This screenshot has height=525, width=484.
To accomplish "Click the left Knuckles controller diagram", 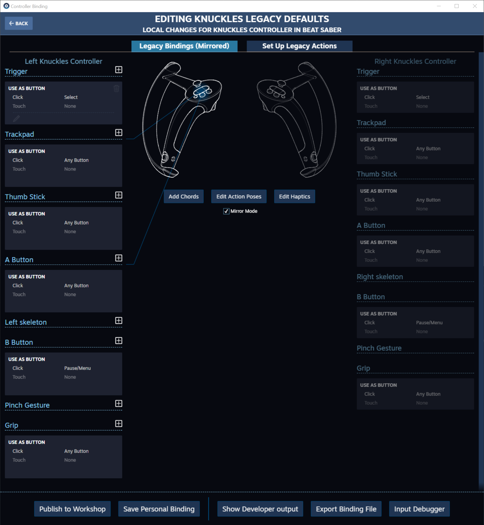I will click(x=182, y=120).
